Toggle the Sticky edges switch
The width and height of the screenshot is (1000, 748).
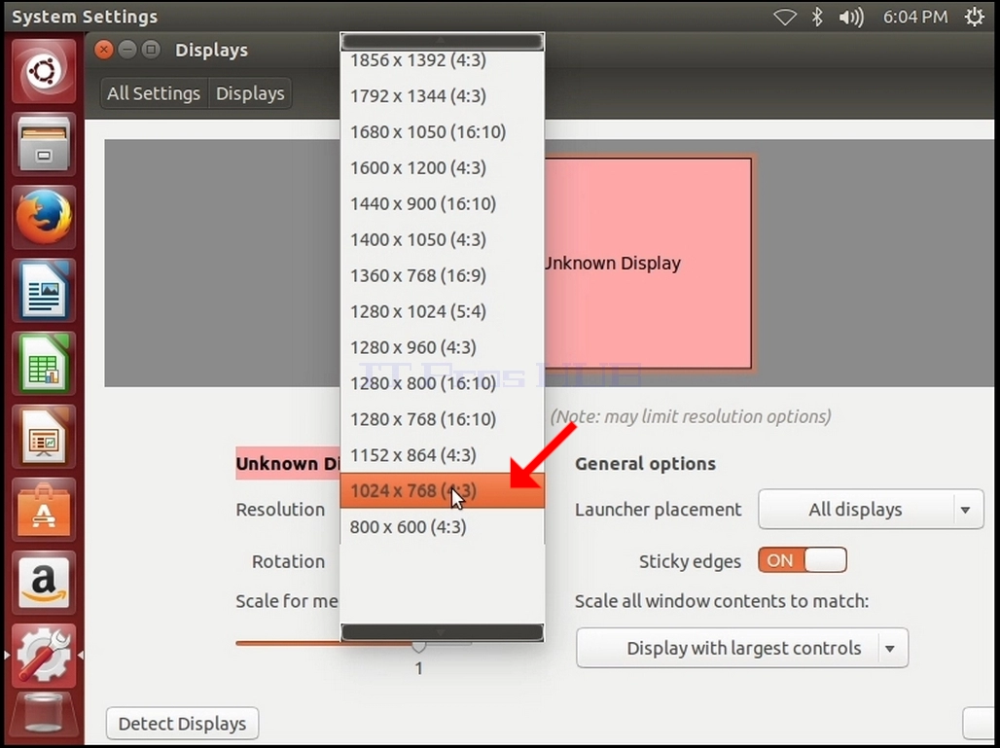(x=803, y=560)
